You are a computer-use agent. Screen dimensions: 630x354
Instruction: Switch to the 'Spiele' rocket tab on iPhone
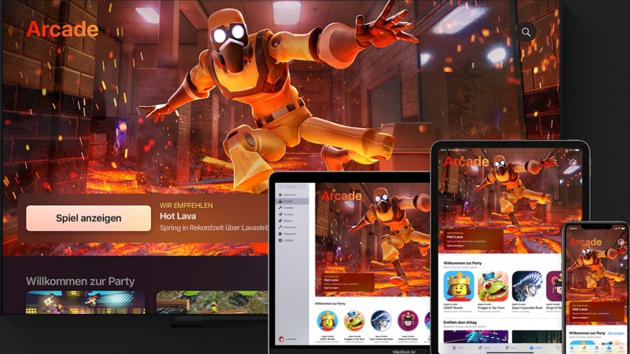pos(584,348)
